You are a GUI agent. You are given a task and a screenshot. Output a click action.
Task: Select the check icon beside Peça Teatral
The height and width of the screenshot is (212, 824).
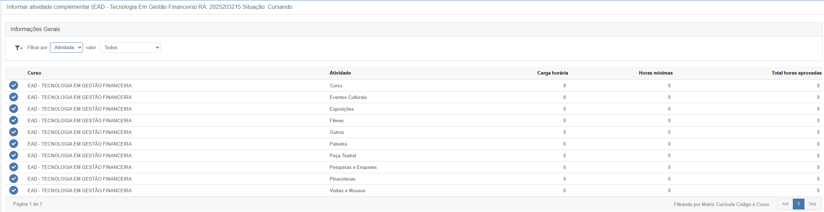coord(13,155)
